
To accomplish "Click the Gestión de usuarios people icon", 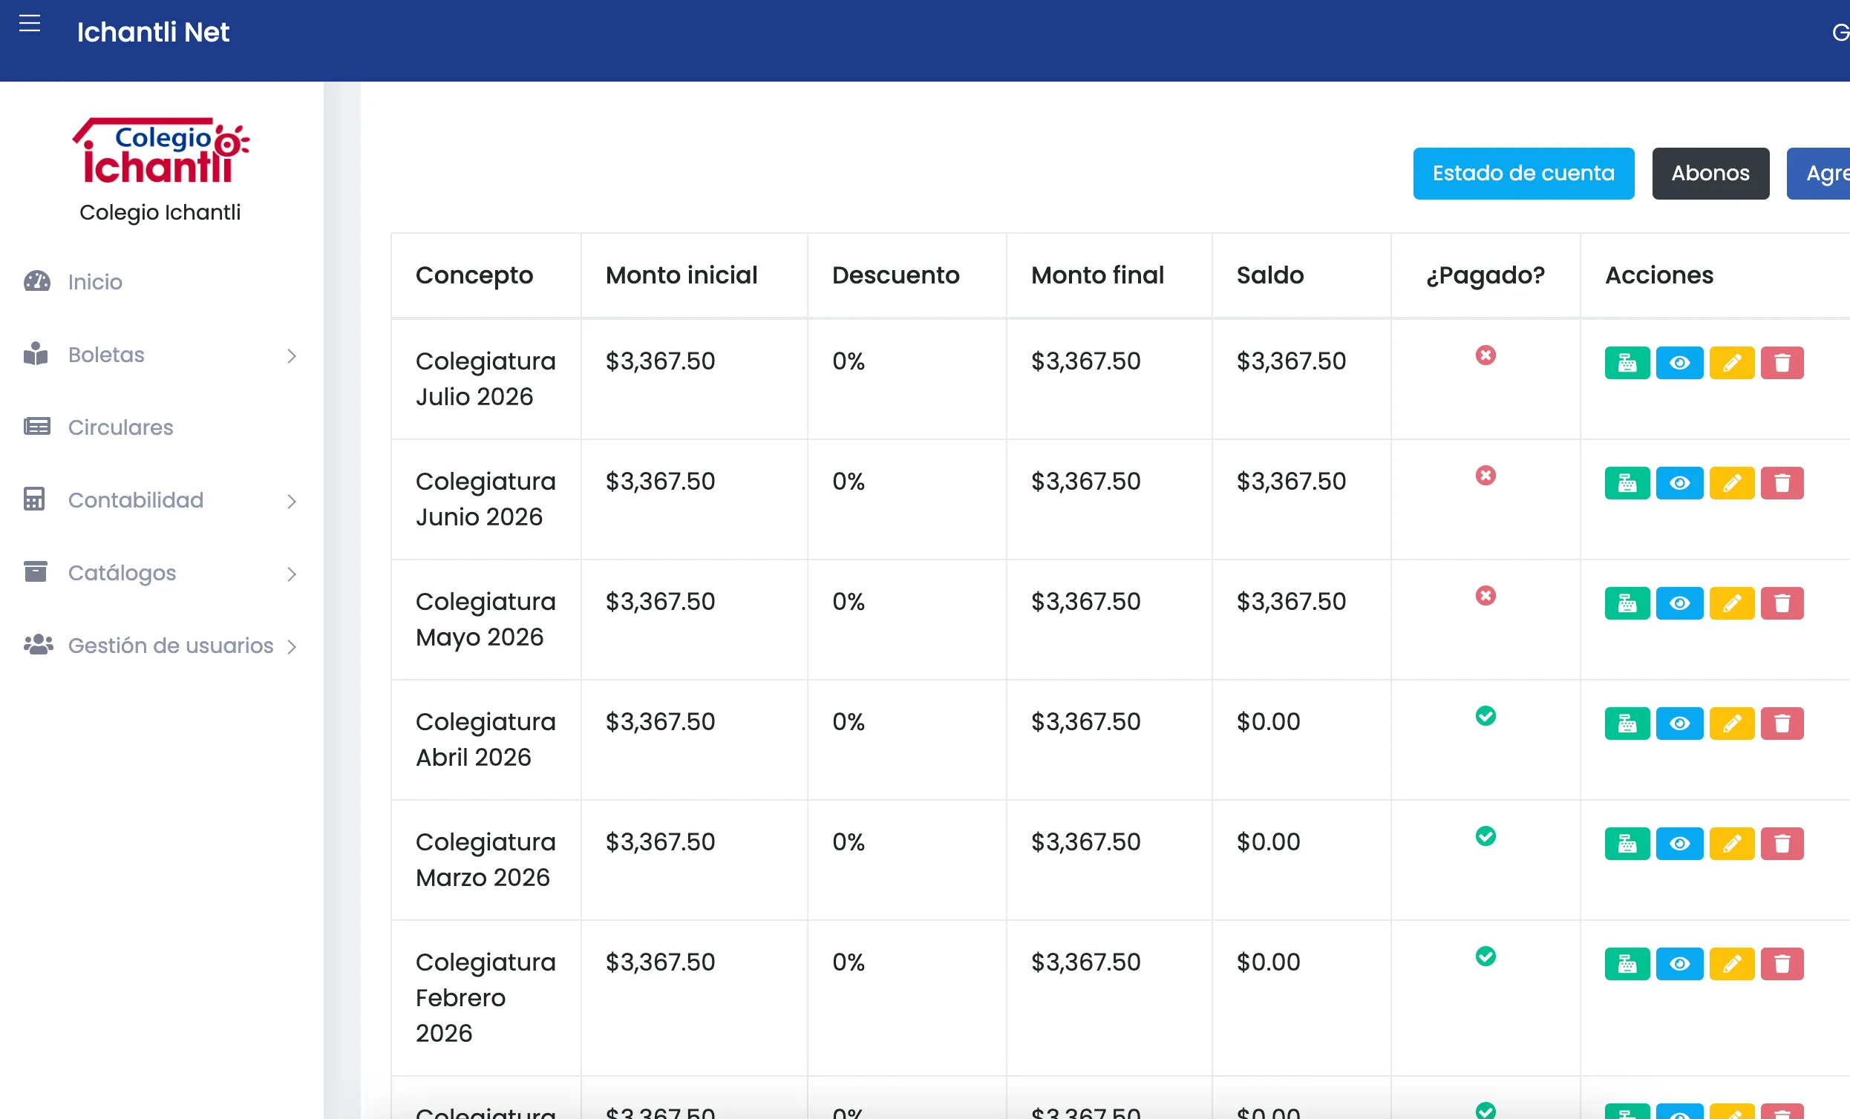I will pos(39,645).
